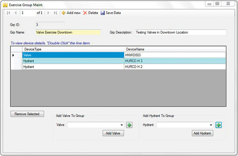Select the HURCO H 3 row
The image size is (238, 156).
pyautogui.click(x=175, y=61)
